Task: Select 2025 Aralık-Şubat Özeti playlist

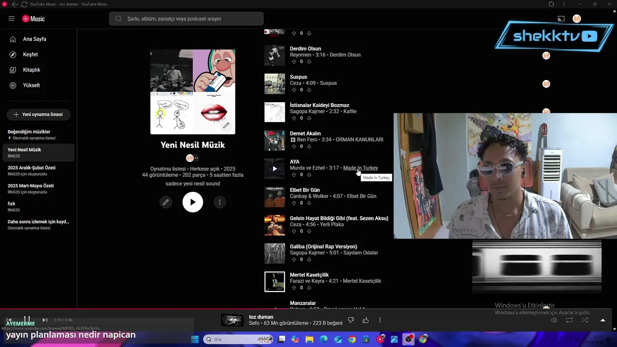Action: [x=39, y=171]
